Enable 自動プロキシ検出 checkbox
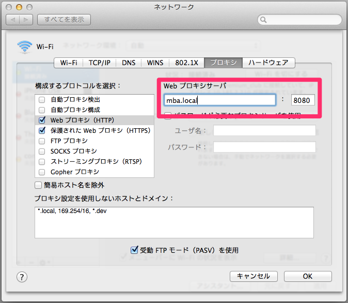Viewport: 348px width, 303px height. point(41,99)
